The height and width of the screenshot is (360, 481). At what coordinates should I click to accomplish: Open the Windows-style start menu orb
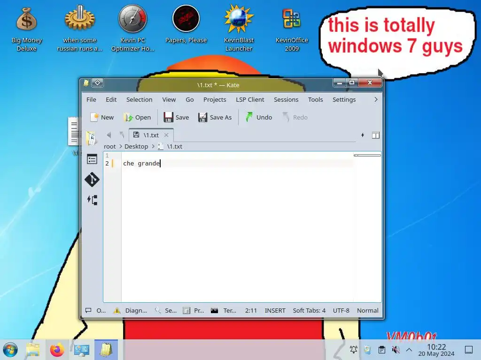[x=10, y=350]
